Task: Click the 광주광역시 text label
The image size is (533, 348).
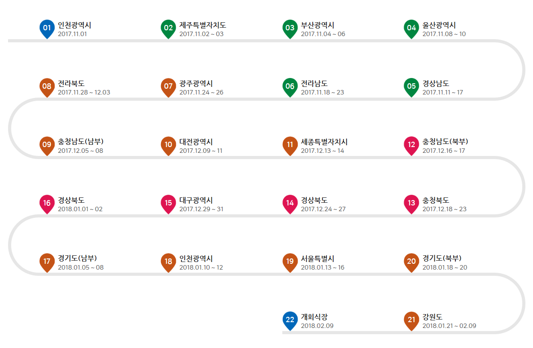Action: tap(196, 84)
